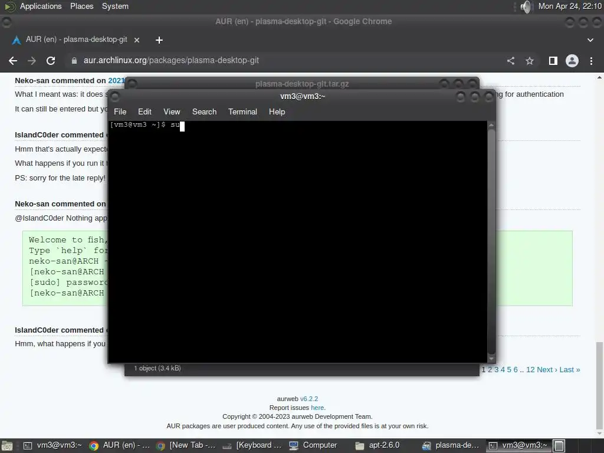
Task: Click the archive window menu button
Action: (132, 83)
